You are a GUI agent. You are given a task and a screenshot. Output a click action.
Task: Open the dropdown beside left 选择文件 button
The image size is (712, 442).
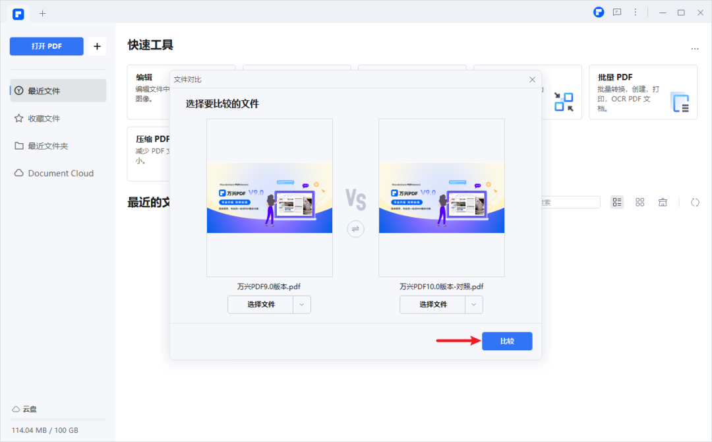point(302,304)
